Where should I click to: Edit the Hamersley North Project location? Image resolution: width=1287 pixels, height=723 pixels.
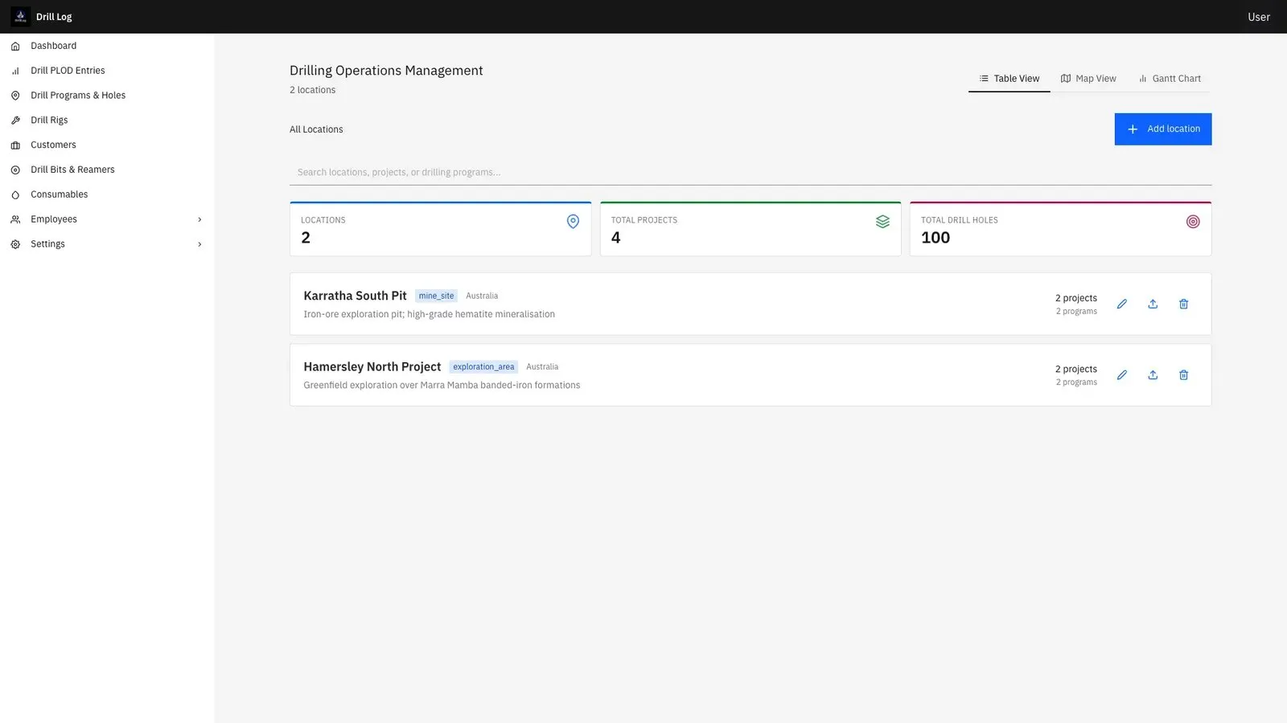[1122, 375]
